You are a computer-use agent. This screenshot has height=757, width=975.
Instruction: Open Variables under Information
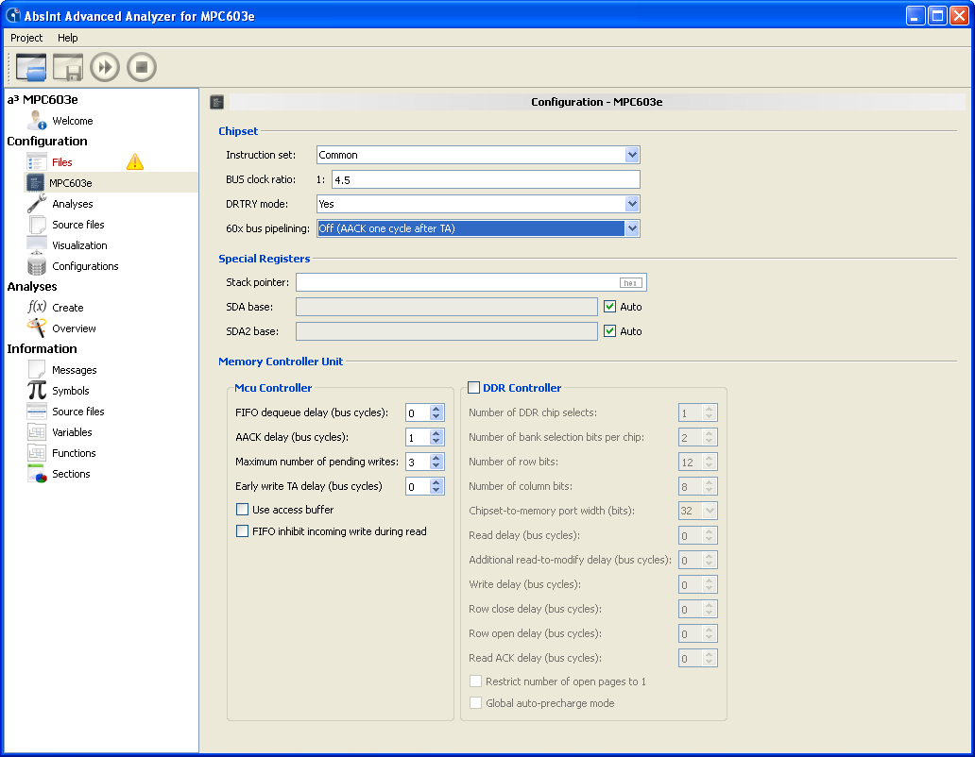click(x=72, y=432)
